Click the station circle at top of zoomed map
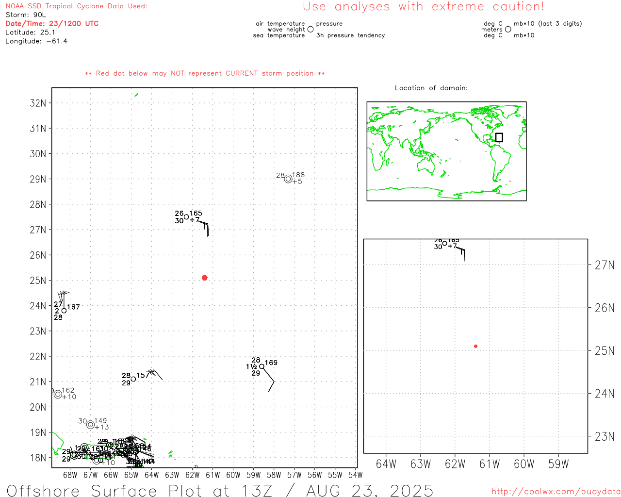Screen dimensions: 621x497 444,243
